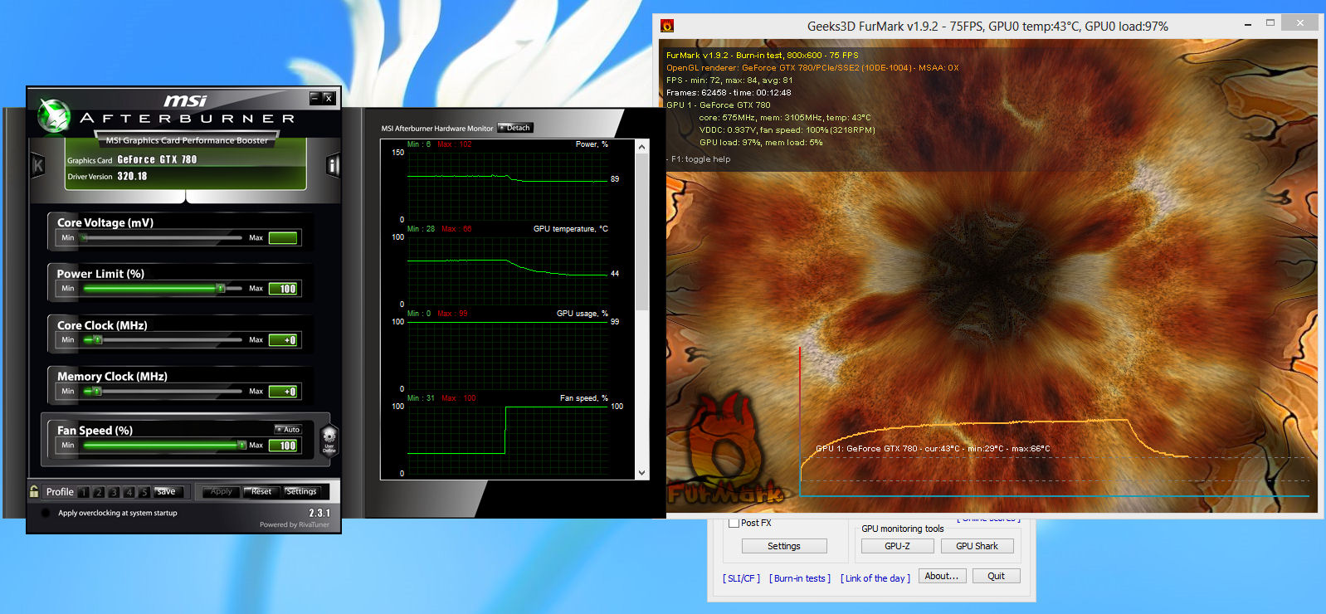The width and height of the screenshot is (1326, 614).
Task: Select Afterburner profile slot 2
Action: tap(99, 492)
